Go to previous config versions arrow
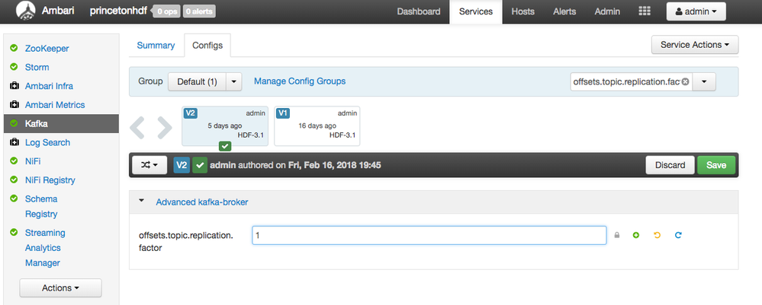 pos(139,127)
